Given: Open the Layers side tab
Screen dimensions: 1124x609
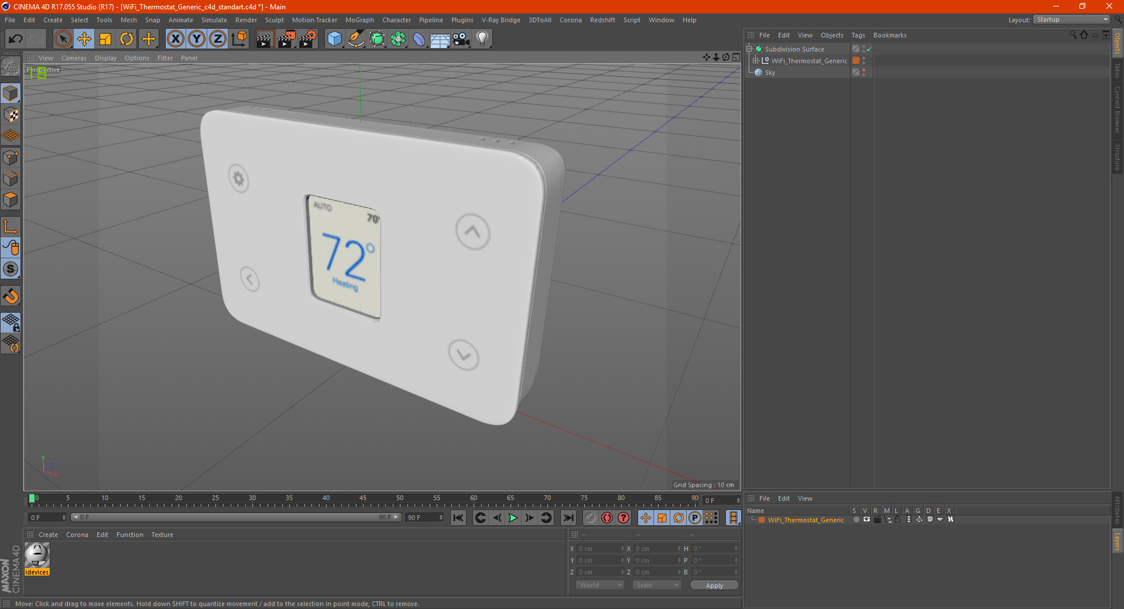Looking at the screenshot, I should point(1118,541).
